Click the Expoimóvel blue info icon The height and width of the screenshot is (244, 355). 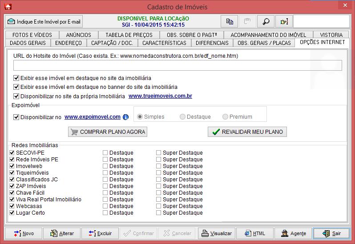(x=125, y=117)
